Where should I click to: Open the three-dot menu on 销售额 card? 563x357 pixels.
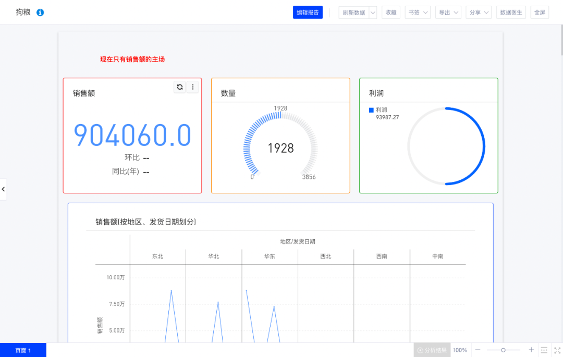[193, 87]
